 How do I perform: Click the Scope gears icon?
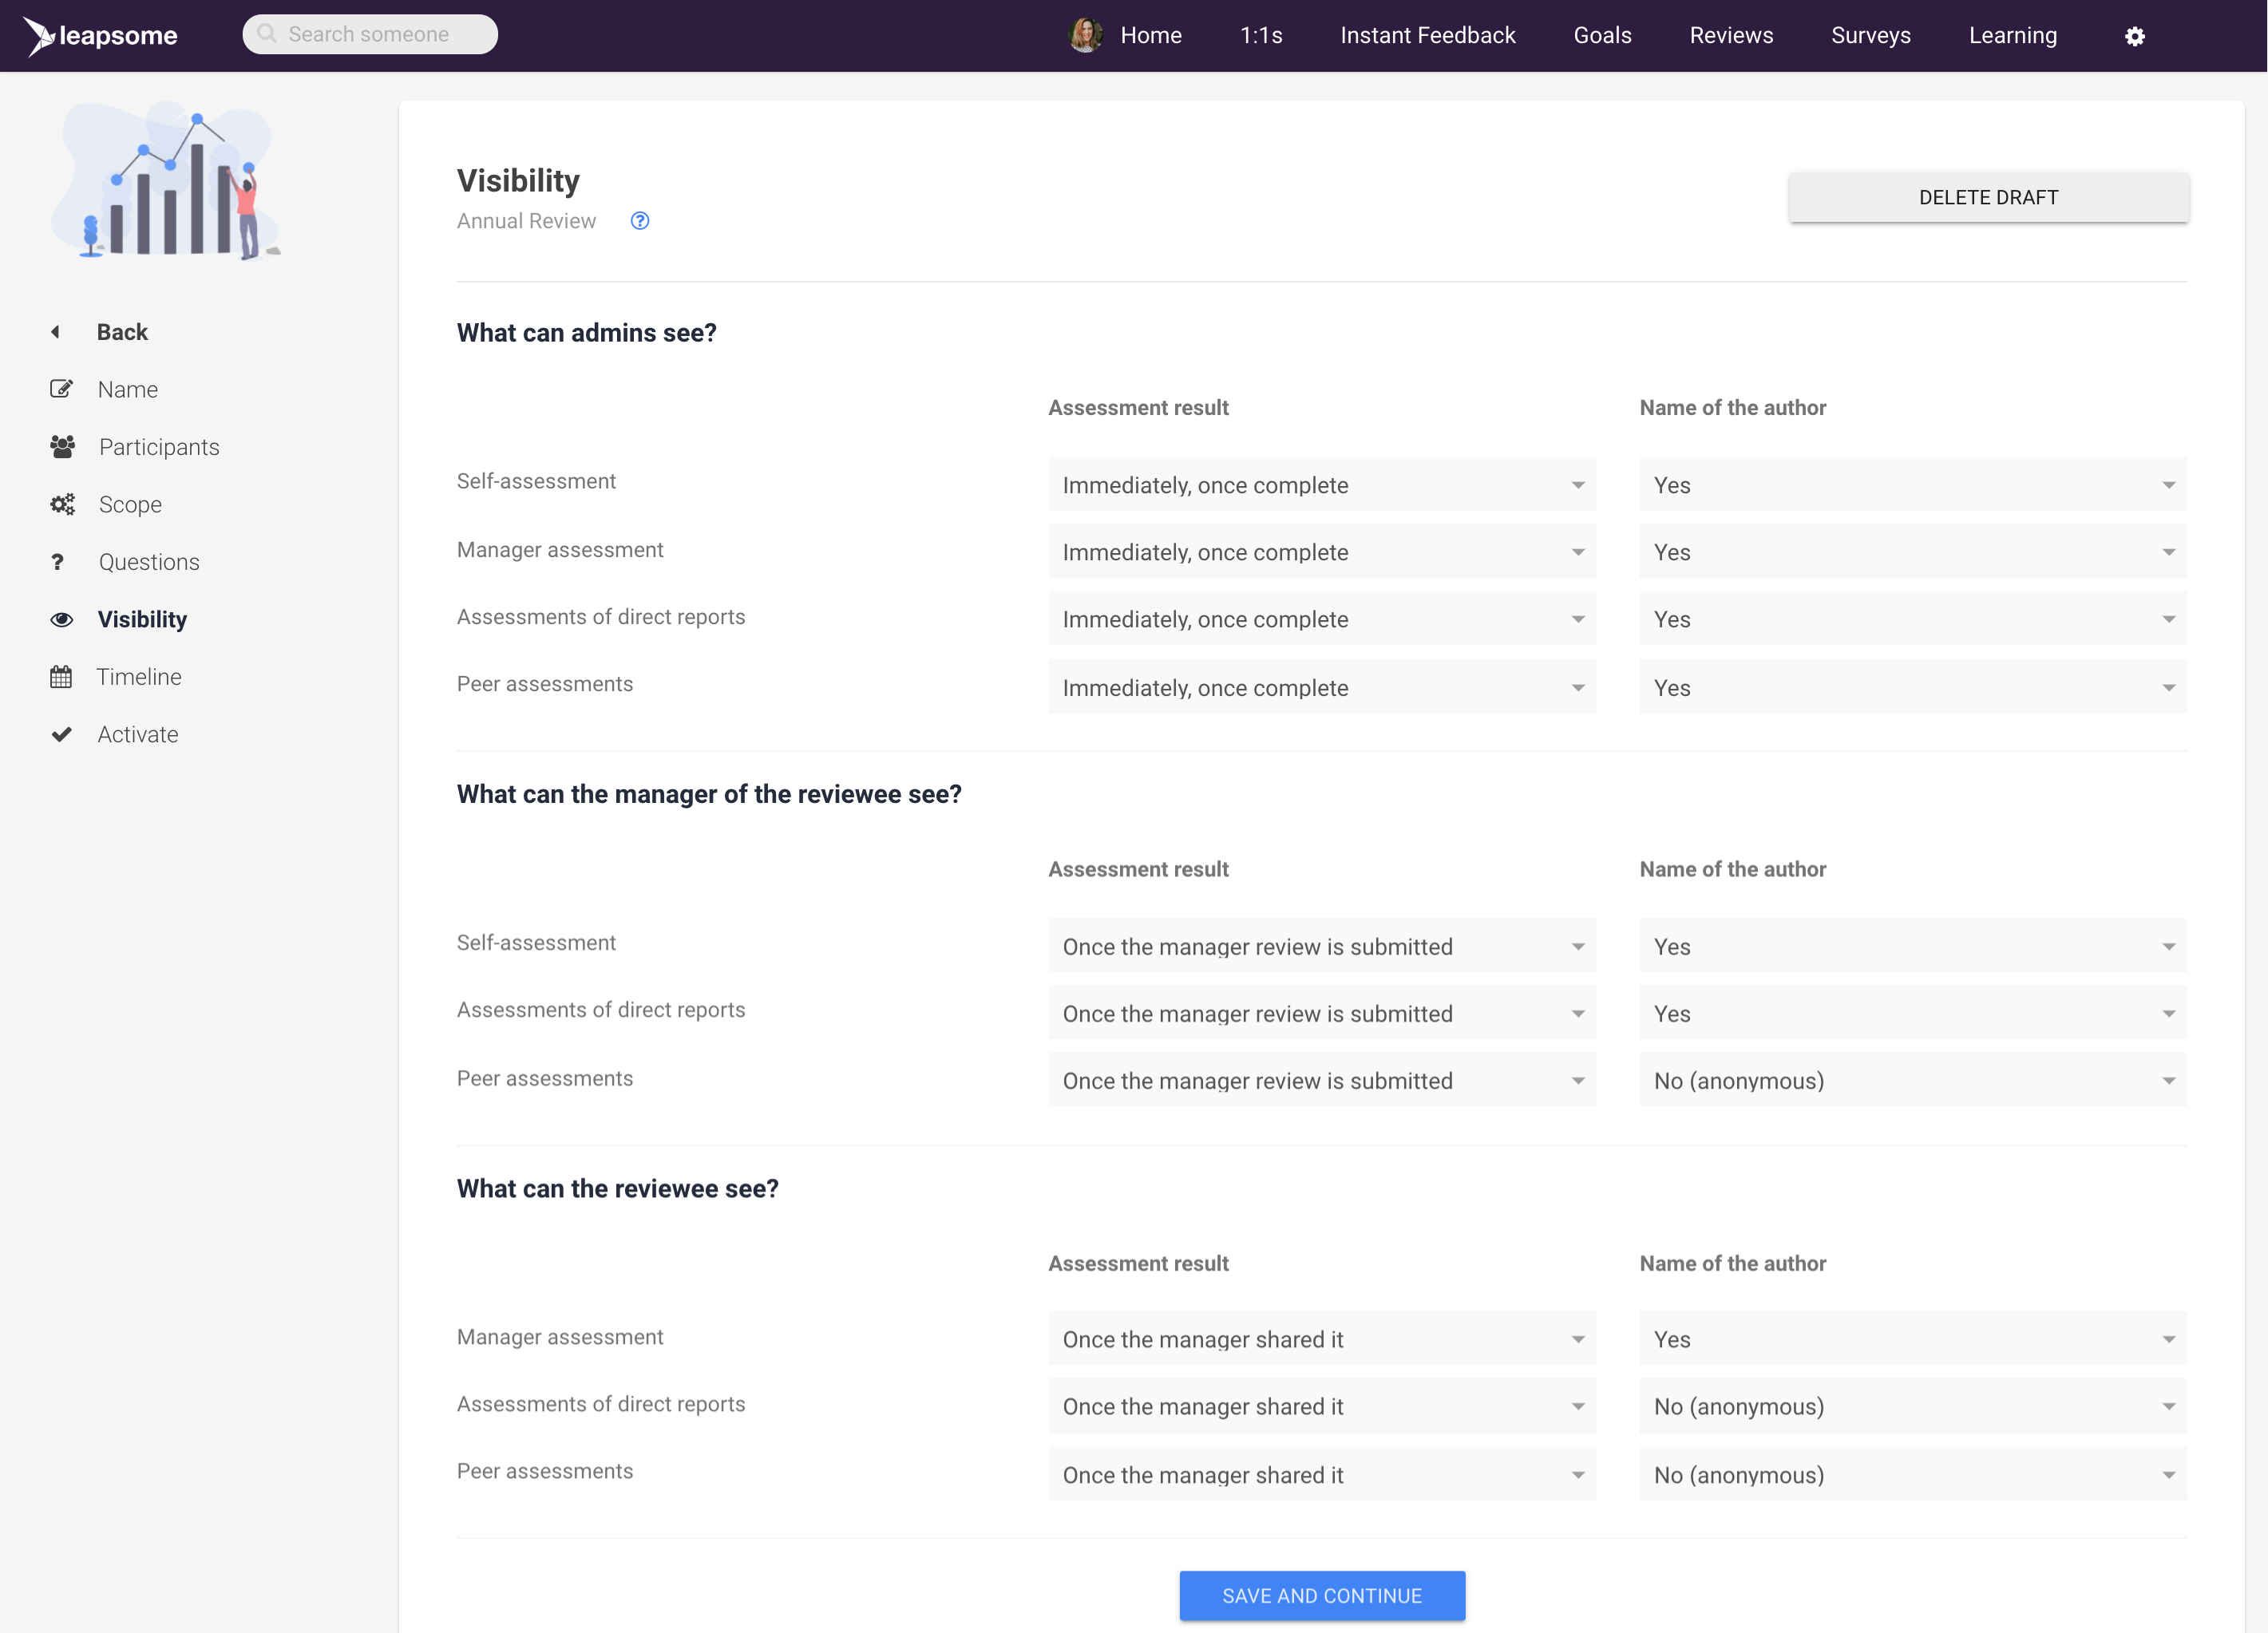62,504
